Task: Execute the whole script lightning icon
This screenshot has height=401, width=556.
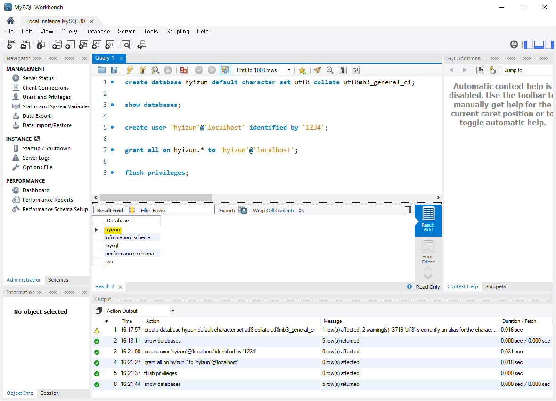Action: (x=130, y=70)
